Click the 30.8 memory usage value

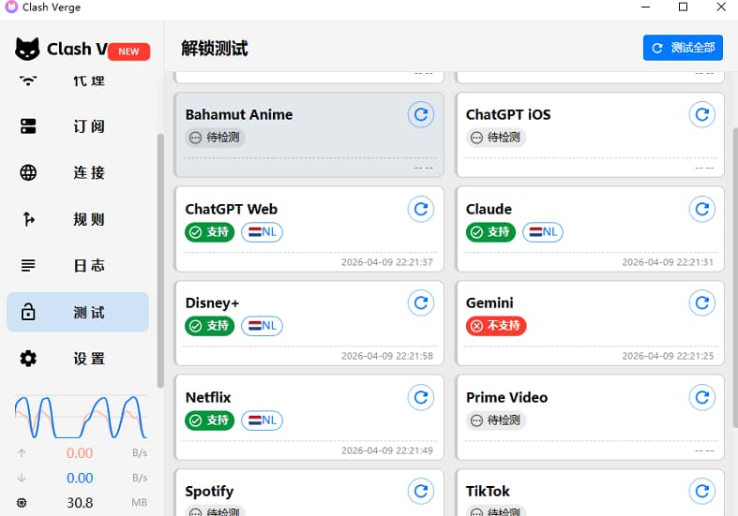click(80, 502)
